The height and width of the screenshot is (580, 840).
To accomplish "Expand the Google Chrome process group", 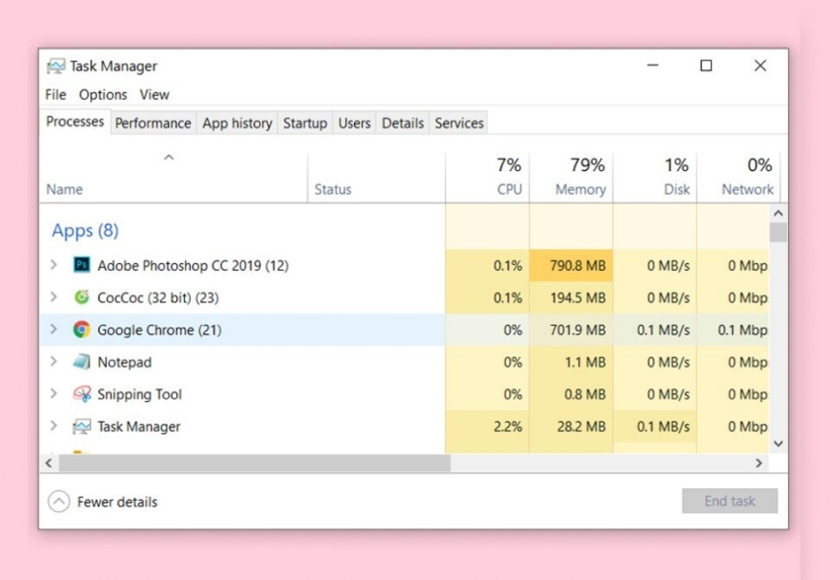I will pyautogui.click(x=53, y=330).
